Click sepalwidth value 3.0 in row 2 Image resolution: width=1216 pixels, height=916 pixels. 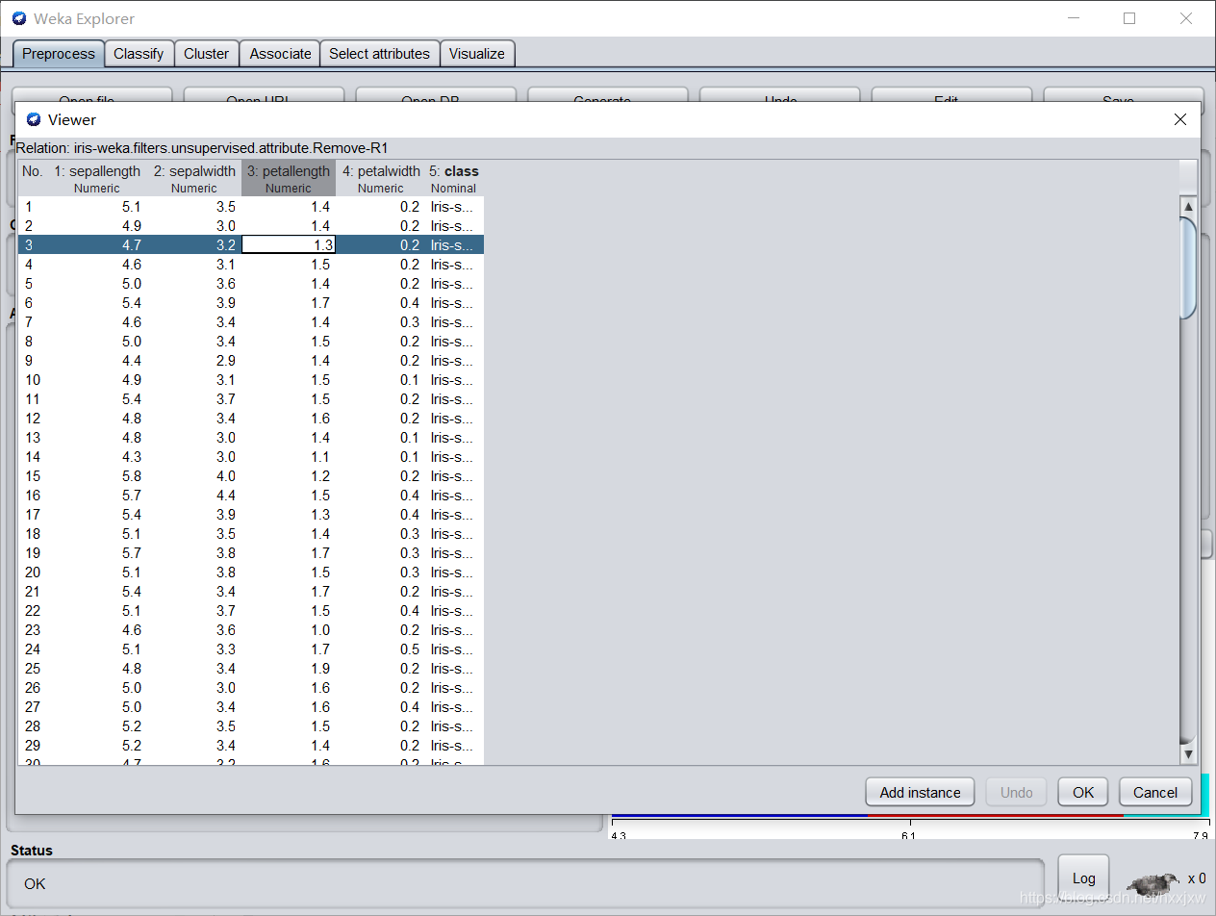(194, 226)
